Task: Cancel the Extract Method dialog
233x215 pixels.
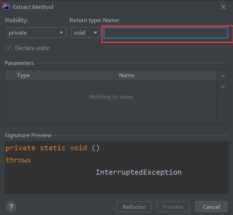Action: tap(211, 207)
